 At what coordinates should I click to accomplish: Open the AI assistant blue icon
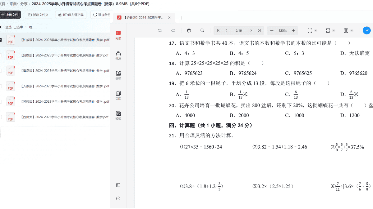(x=366, y=30)
